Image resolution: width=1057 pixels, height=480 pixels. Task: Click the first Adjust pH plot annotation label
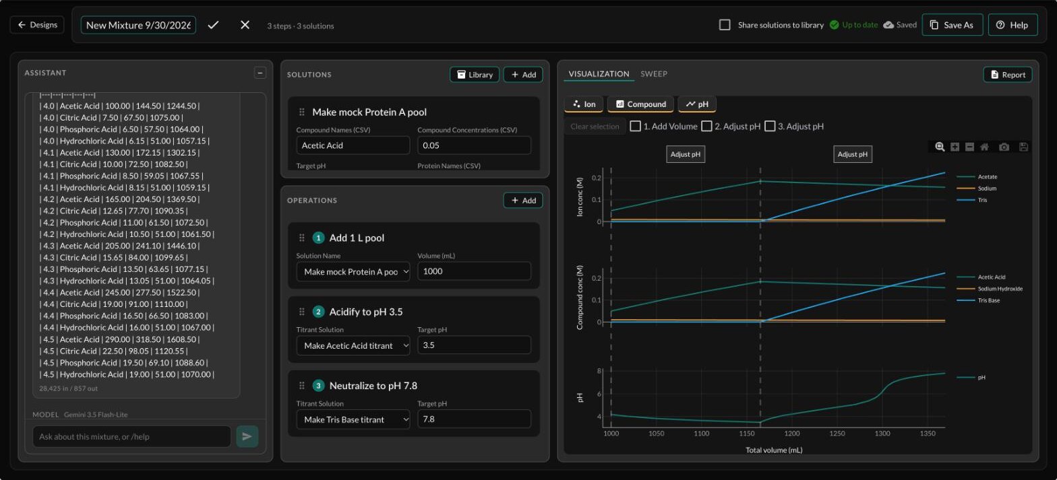point(686,154)
